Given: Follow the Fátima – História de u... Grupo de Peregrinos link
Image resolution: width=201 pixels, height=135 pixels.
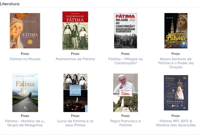Looking at the screenshot, I should 25,123.
